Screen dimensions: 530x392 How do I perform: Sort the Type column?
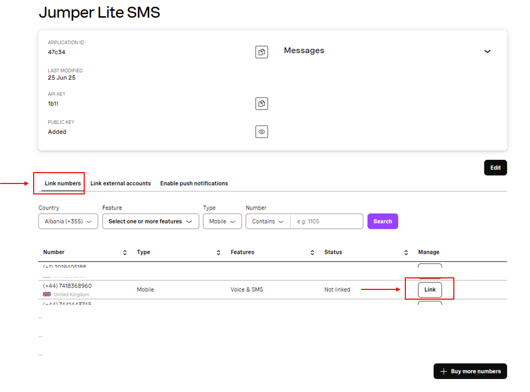point(219,252)
